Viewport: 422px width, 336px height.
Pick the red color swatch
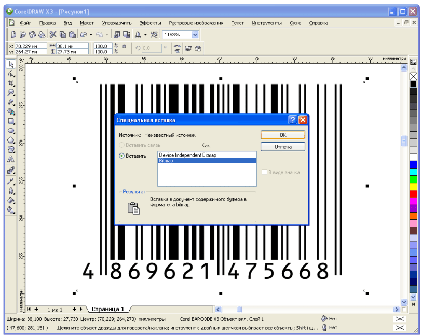pos(413,193)
